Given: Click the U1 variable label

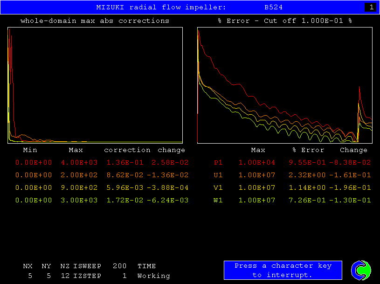Looking at the screenshot, I should [x=218, y=175].
